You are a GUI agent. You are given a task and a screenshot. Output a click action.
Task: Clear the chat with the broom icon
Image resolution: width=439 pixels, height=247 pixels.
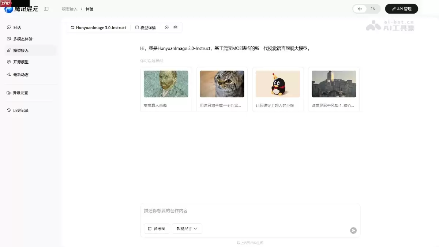click(x=175, y=27)
